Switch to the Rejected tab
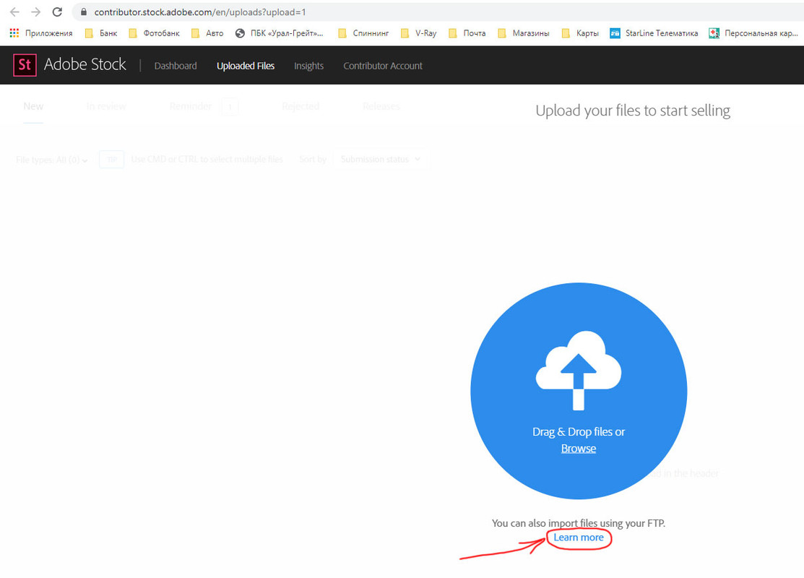This screenshot has width=804, height=578. (x=301, y=106)
